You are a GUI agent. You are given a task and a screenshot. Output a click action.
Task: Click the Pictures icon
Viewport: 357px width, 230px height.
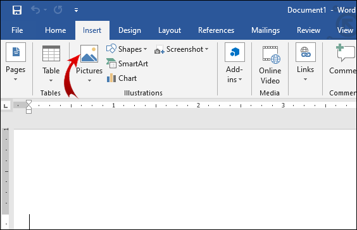click(x=89, y=54)
